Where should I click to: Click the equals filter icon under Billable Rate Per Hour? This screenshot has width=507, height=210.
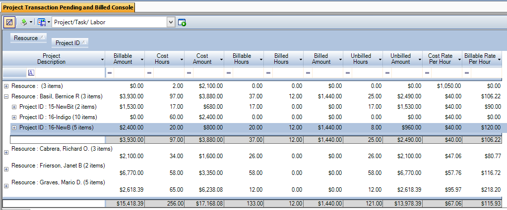pos(467,73)
